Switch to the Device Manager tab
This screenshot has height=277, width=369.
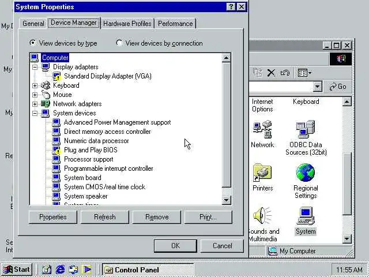(x=74, y=23)
